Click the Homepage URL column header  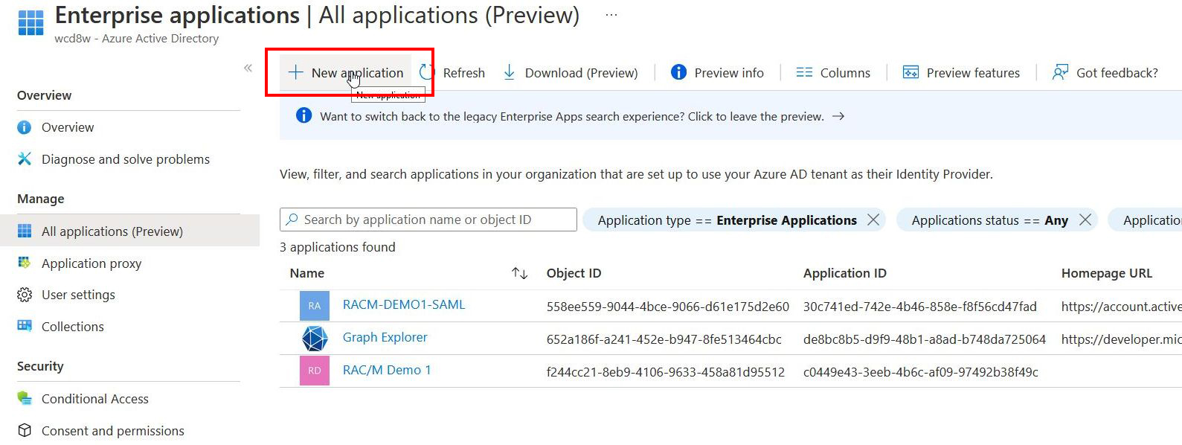pyautogui.click(x=1106, y=273)
